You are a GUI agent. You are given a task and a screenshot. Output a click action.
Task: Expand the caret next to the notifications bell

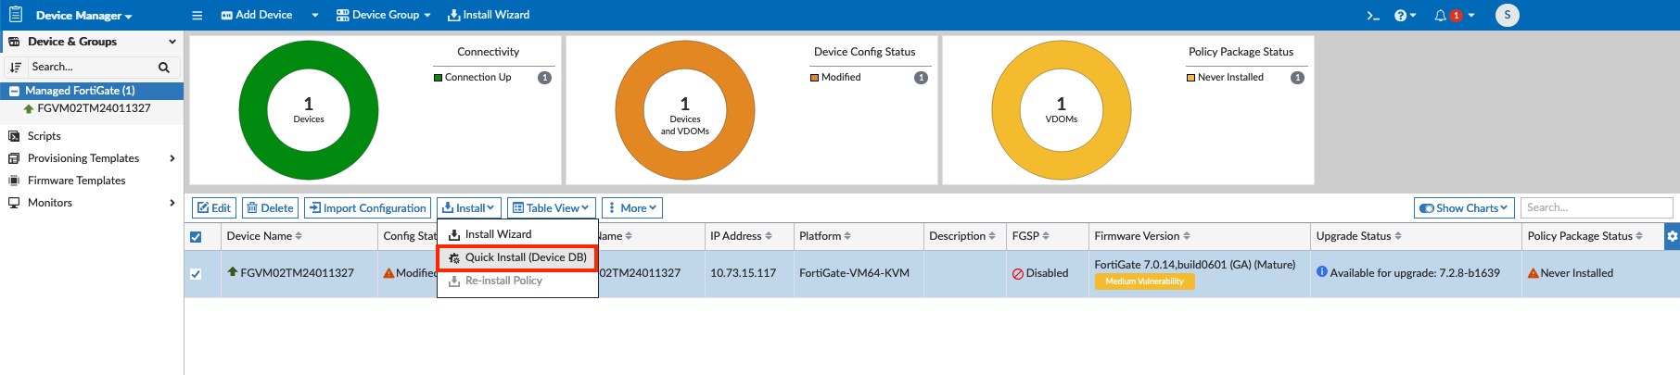click(x=1471, y=16)
